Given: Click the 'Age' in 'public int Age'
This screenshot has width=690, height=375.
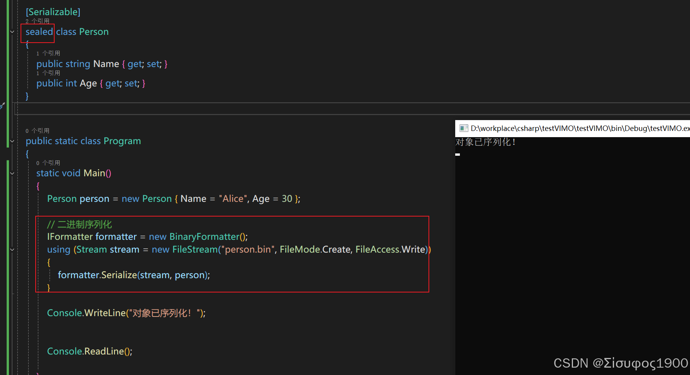Looking at the screenshot, I should point(88,83).
